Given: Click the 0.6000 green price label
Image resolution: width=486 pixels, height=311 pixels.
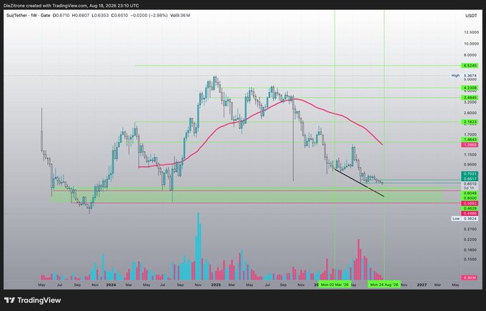Looking at the screenshot, I should pyautogui.click(x=470, y=198).
